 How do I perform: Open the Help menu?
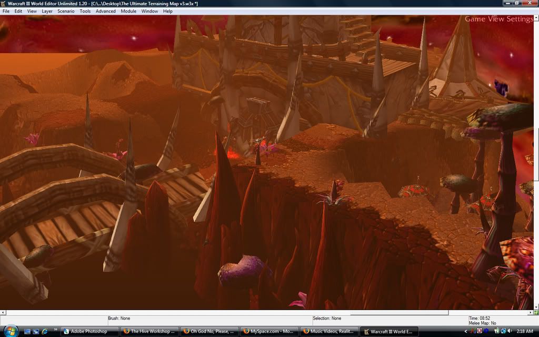[168, 11]
